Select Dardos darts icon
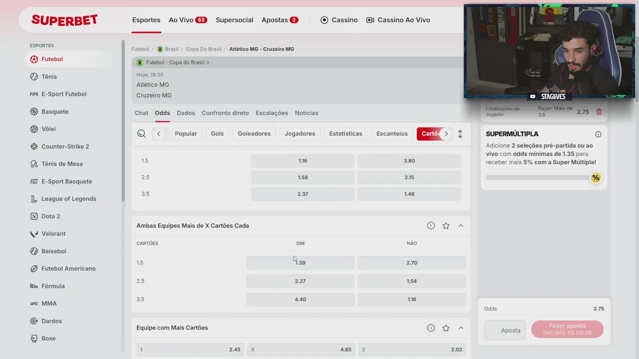The image size is (639, 359). [34, 321]
